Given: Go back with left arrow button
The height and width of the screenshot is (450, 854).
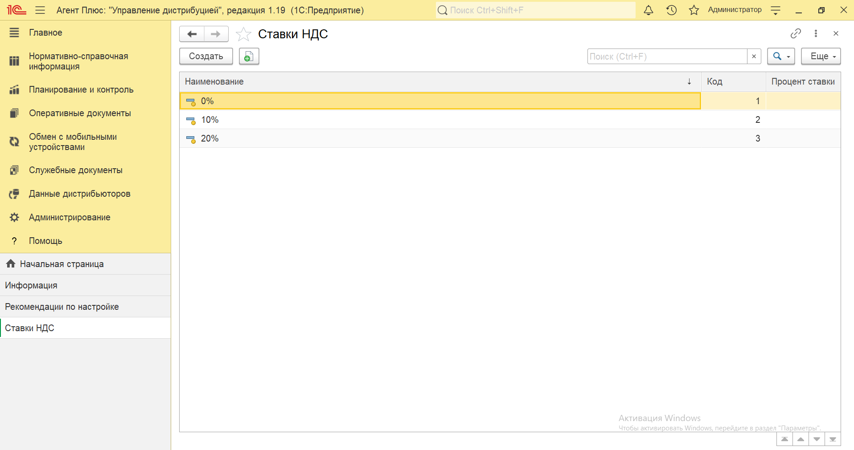Looking at the screenshot, I should pyautogui.click(x=192, y=34).
